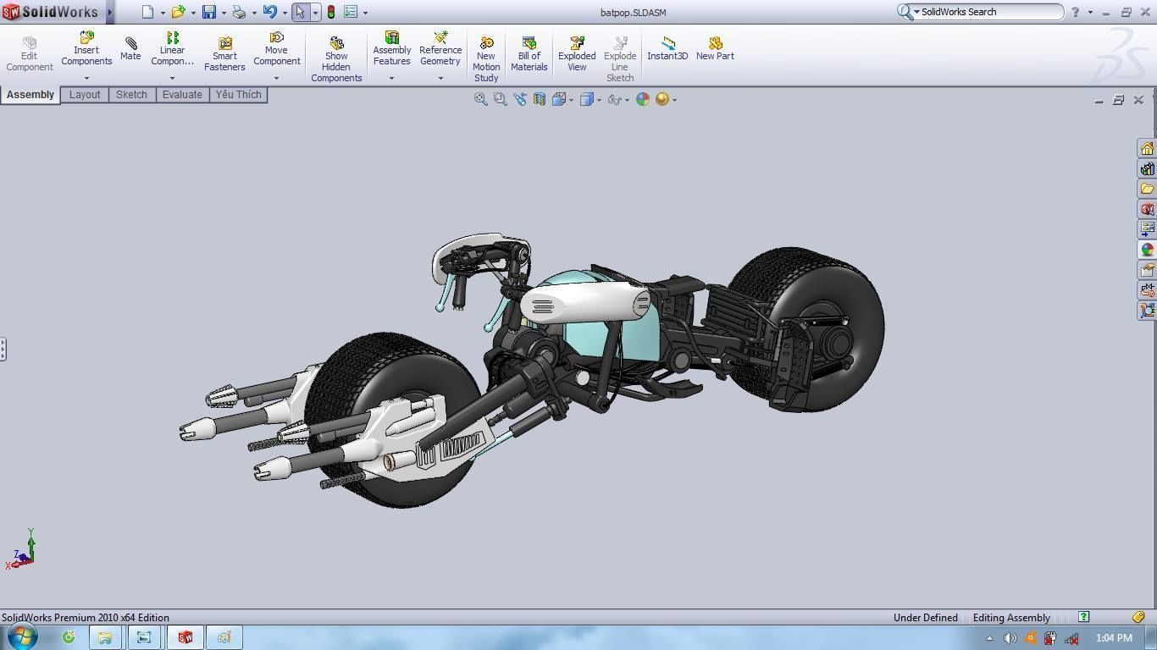Screen dimensions: 1157x650
Task: Expand the Linear Component Pattern dropdown arrow
Action: pos(172,78)
